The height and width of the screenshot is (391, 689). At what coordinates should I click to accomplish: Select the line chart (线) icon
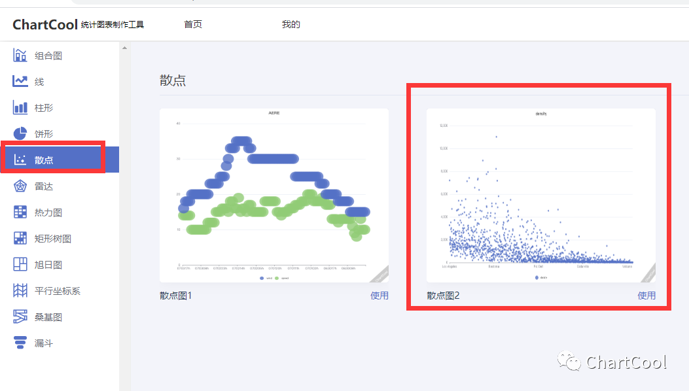(x=20, y=82)
